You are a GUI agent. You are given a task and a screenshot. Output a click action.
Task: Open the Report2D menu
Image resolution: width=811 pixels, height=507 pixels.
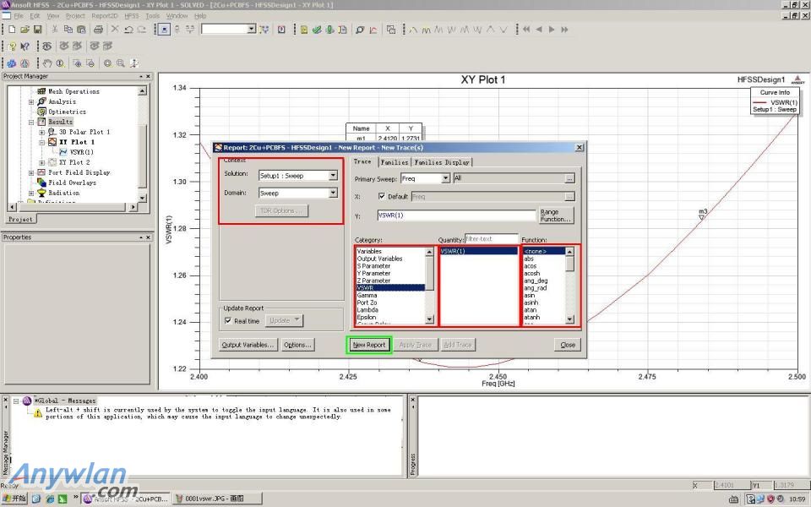(x=105, y=16)
